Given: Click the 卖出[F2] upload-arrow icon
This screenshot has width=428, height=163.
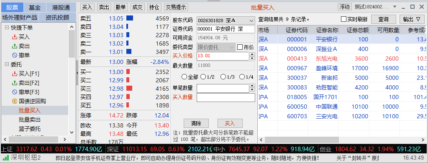Looking at the screenshot, I should (x=15, y=83).
